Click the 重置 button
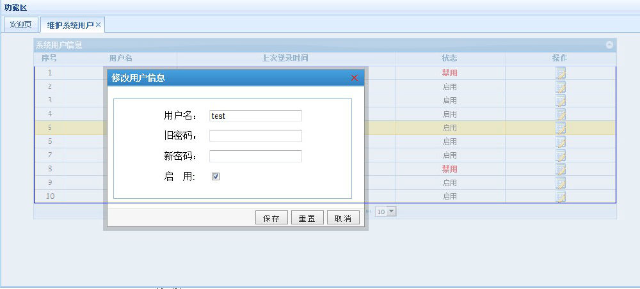The image size is (640, 289). click(307, 218)
